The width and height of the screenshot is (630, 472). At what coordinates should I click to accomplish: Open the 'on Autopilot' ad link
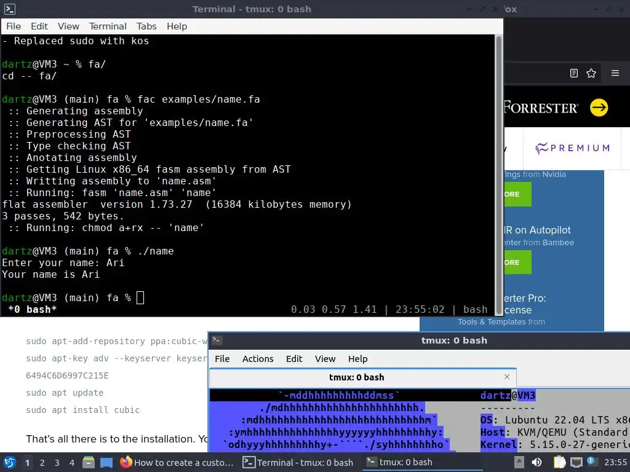[x=537, y=230]
